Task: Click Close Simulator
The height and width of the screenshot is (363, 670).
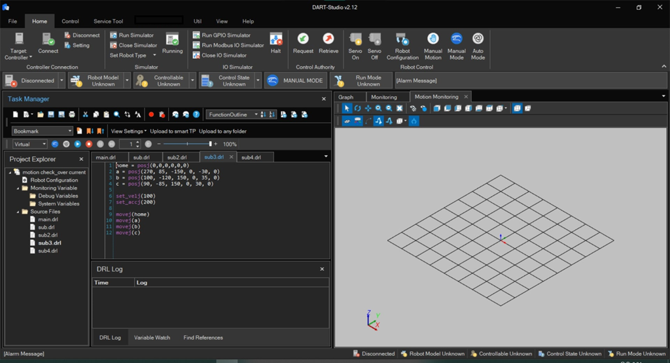Action: 133,45
